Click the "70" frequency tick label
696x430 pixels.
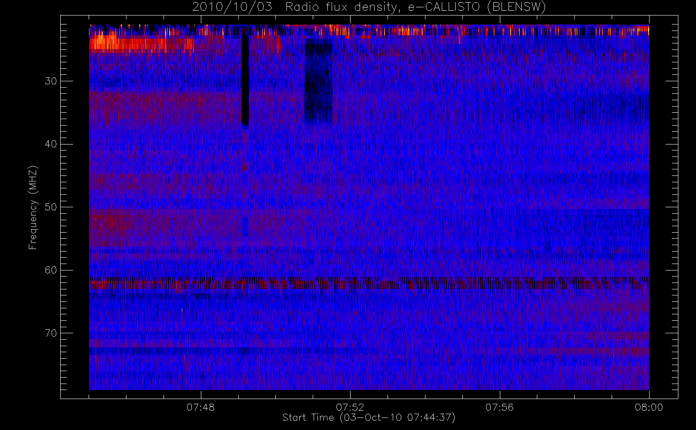(x=51, y=333)
